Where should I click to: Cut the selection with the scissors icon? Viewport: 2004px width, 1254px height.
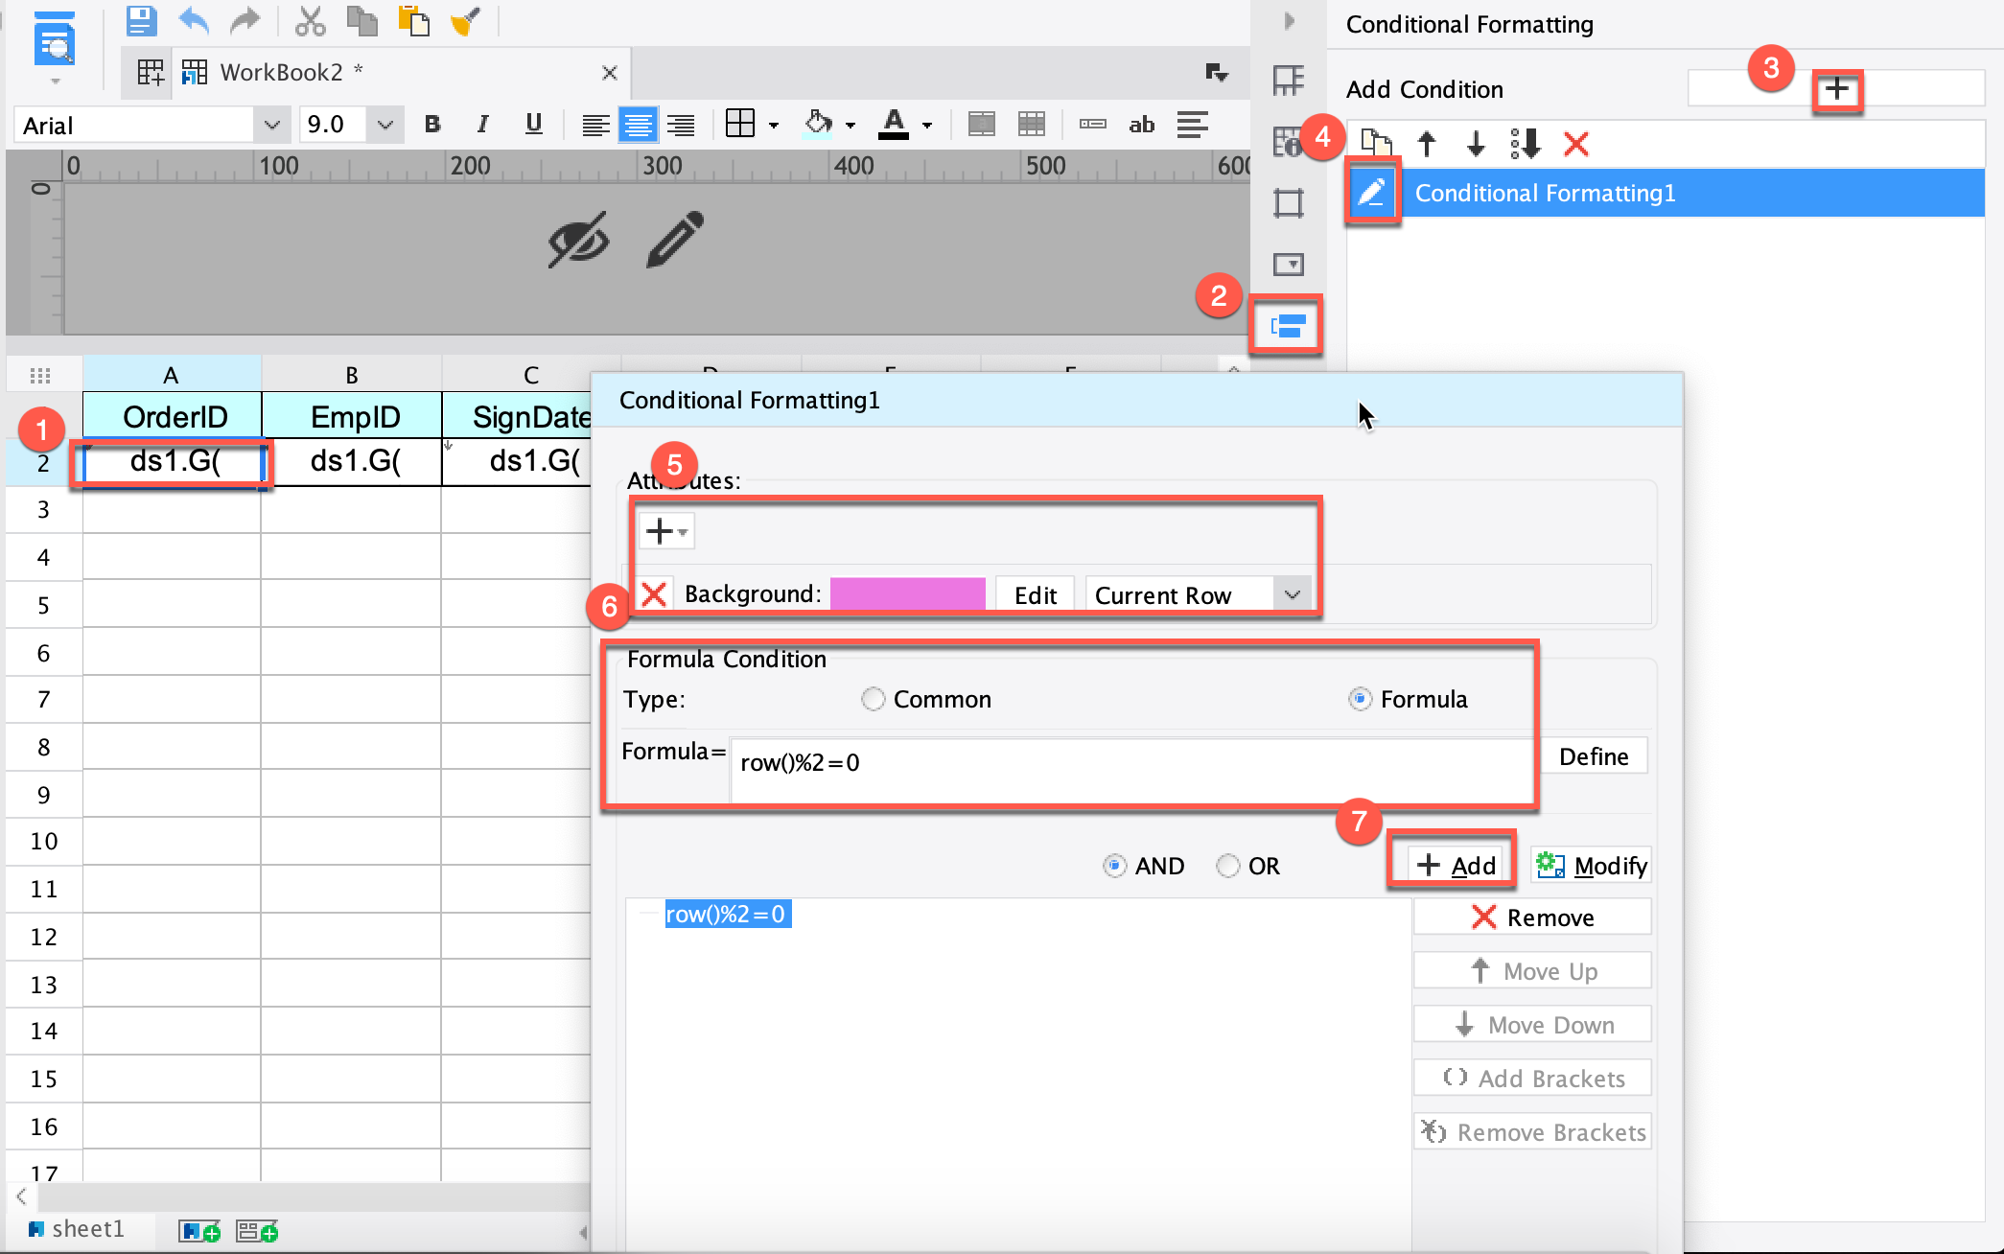tap(310, 20)
